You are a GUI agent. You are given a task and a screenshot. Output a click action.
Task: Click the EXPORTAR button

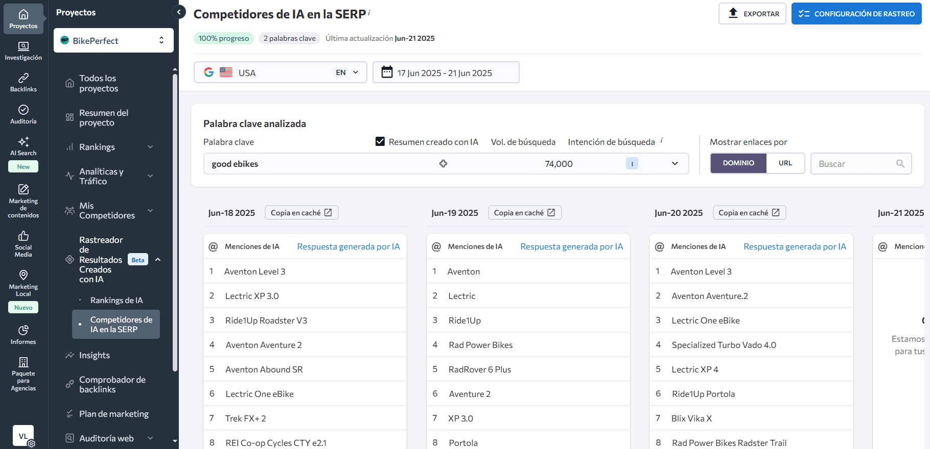(x=752, y=14)
